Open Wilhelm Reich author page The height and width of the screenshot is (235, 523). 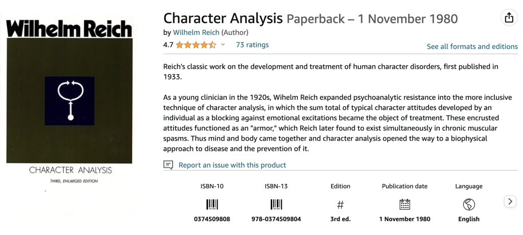[x=197, y=32]
